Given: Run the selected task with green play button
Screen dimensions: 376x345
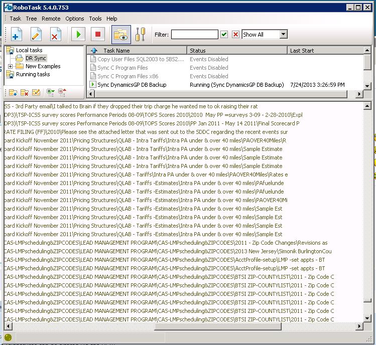Looking at the screenshot, I should pyautogui.click(x=78, y=35).
